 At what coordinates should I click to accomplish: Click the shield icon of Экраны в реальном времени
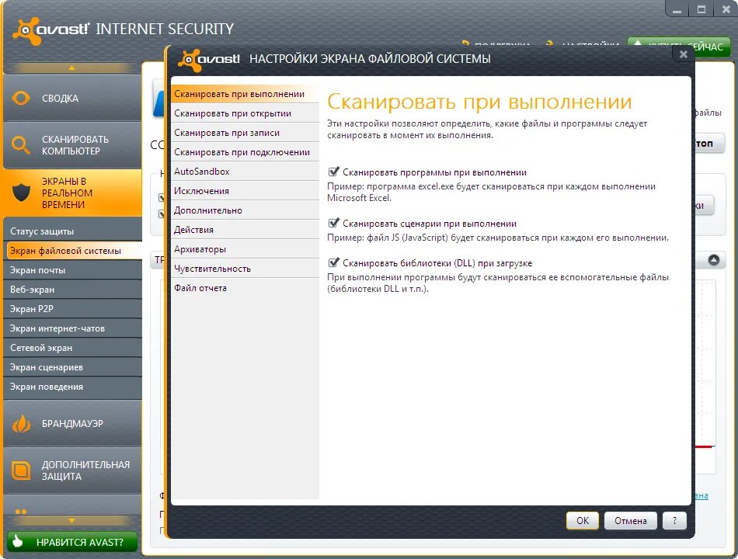[x=21, y=193]
